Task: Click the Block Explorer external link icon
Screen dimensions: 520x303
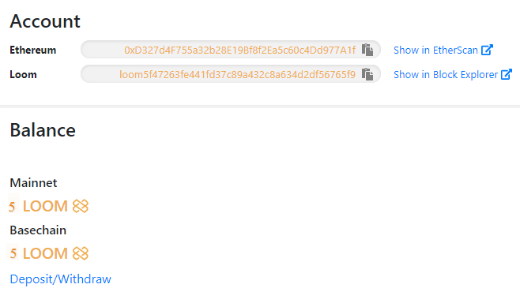Action: pyautogui.click(x=507, y=74)
